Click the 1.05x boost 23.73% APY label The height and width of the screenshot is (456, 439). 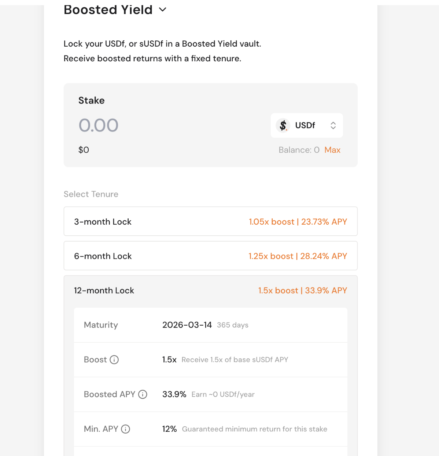(x=298, y=222)
